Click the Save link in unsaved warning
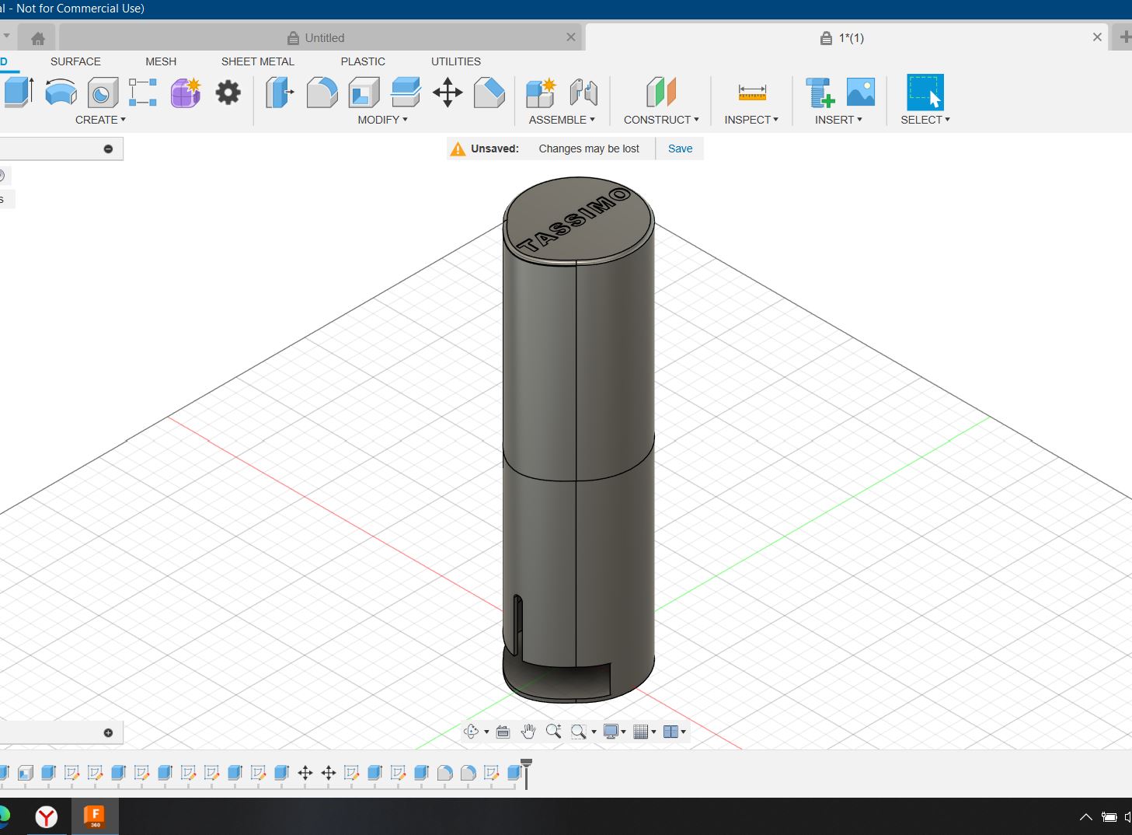 pyautogui.click(x=680, y=148)
